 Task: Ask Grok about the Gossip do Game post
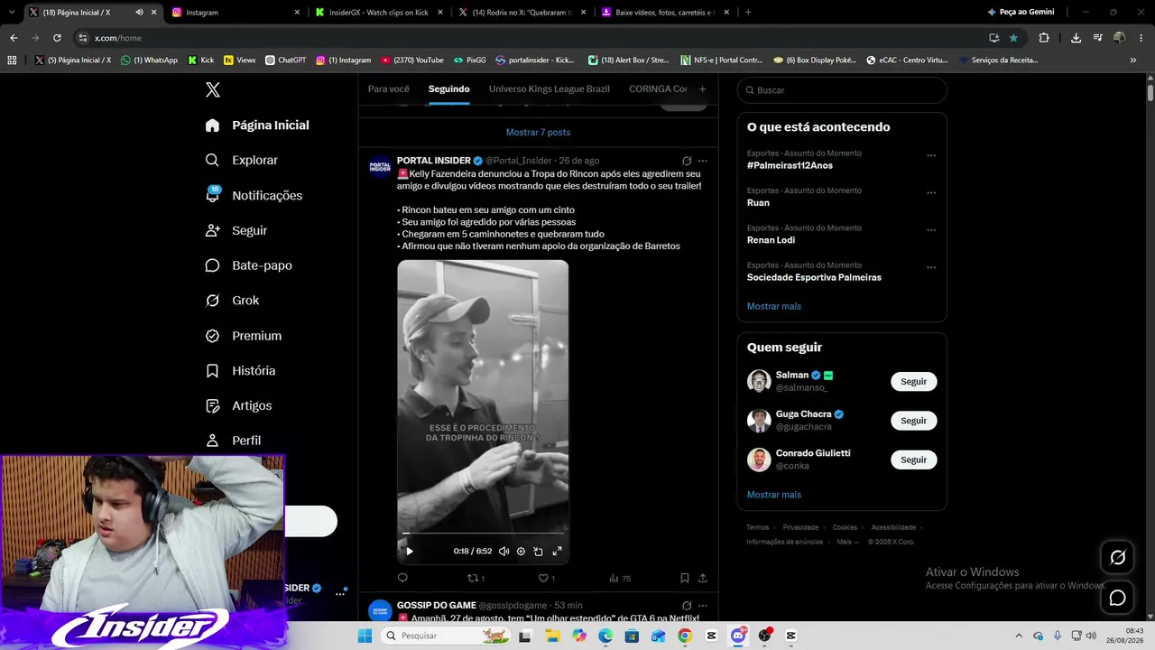(687, 605)
